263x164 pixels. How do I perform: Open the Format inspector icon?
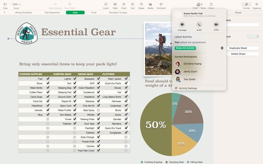[x=246, y=4]
